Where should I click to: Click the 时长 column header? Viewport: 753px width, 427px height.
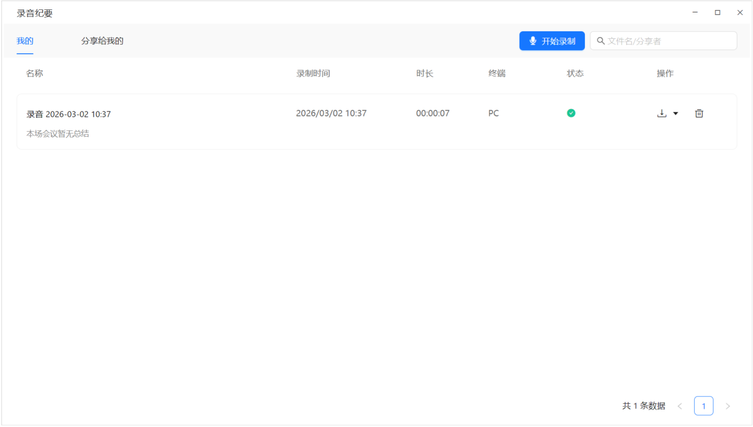[x=425, y=73]
